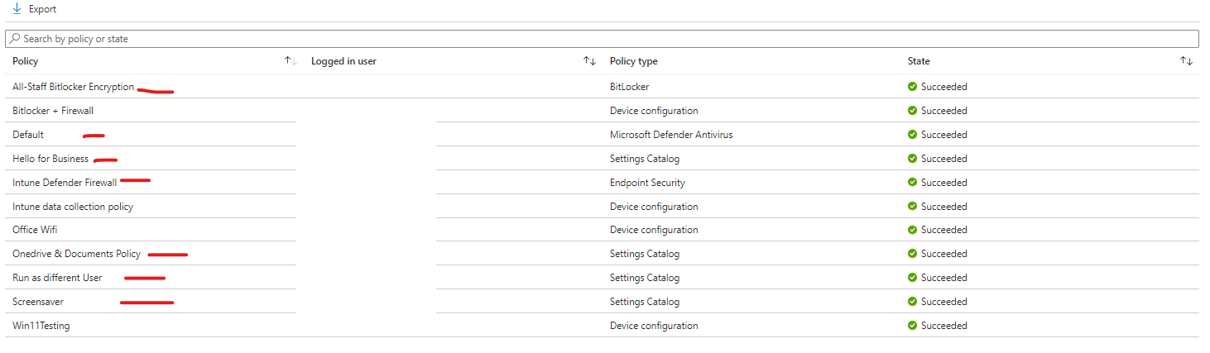The width and height of the screenshot is (1210, 353).
Task: Open Intune Defender Firewall policy
Action: tap(65, 183)
